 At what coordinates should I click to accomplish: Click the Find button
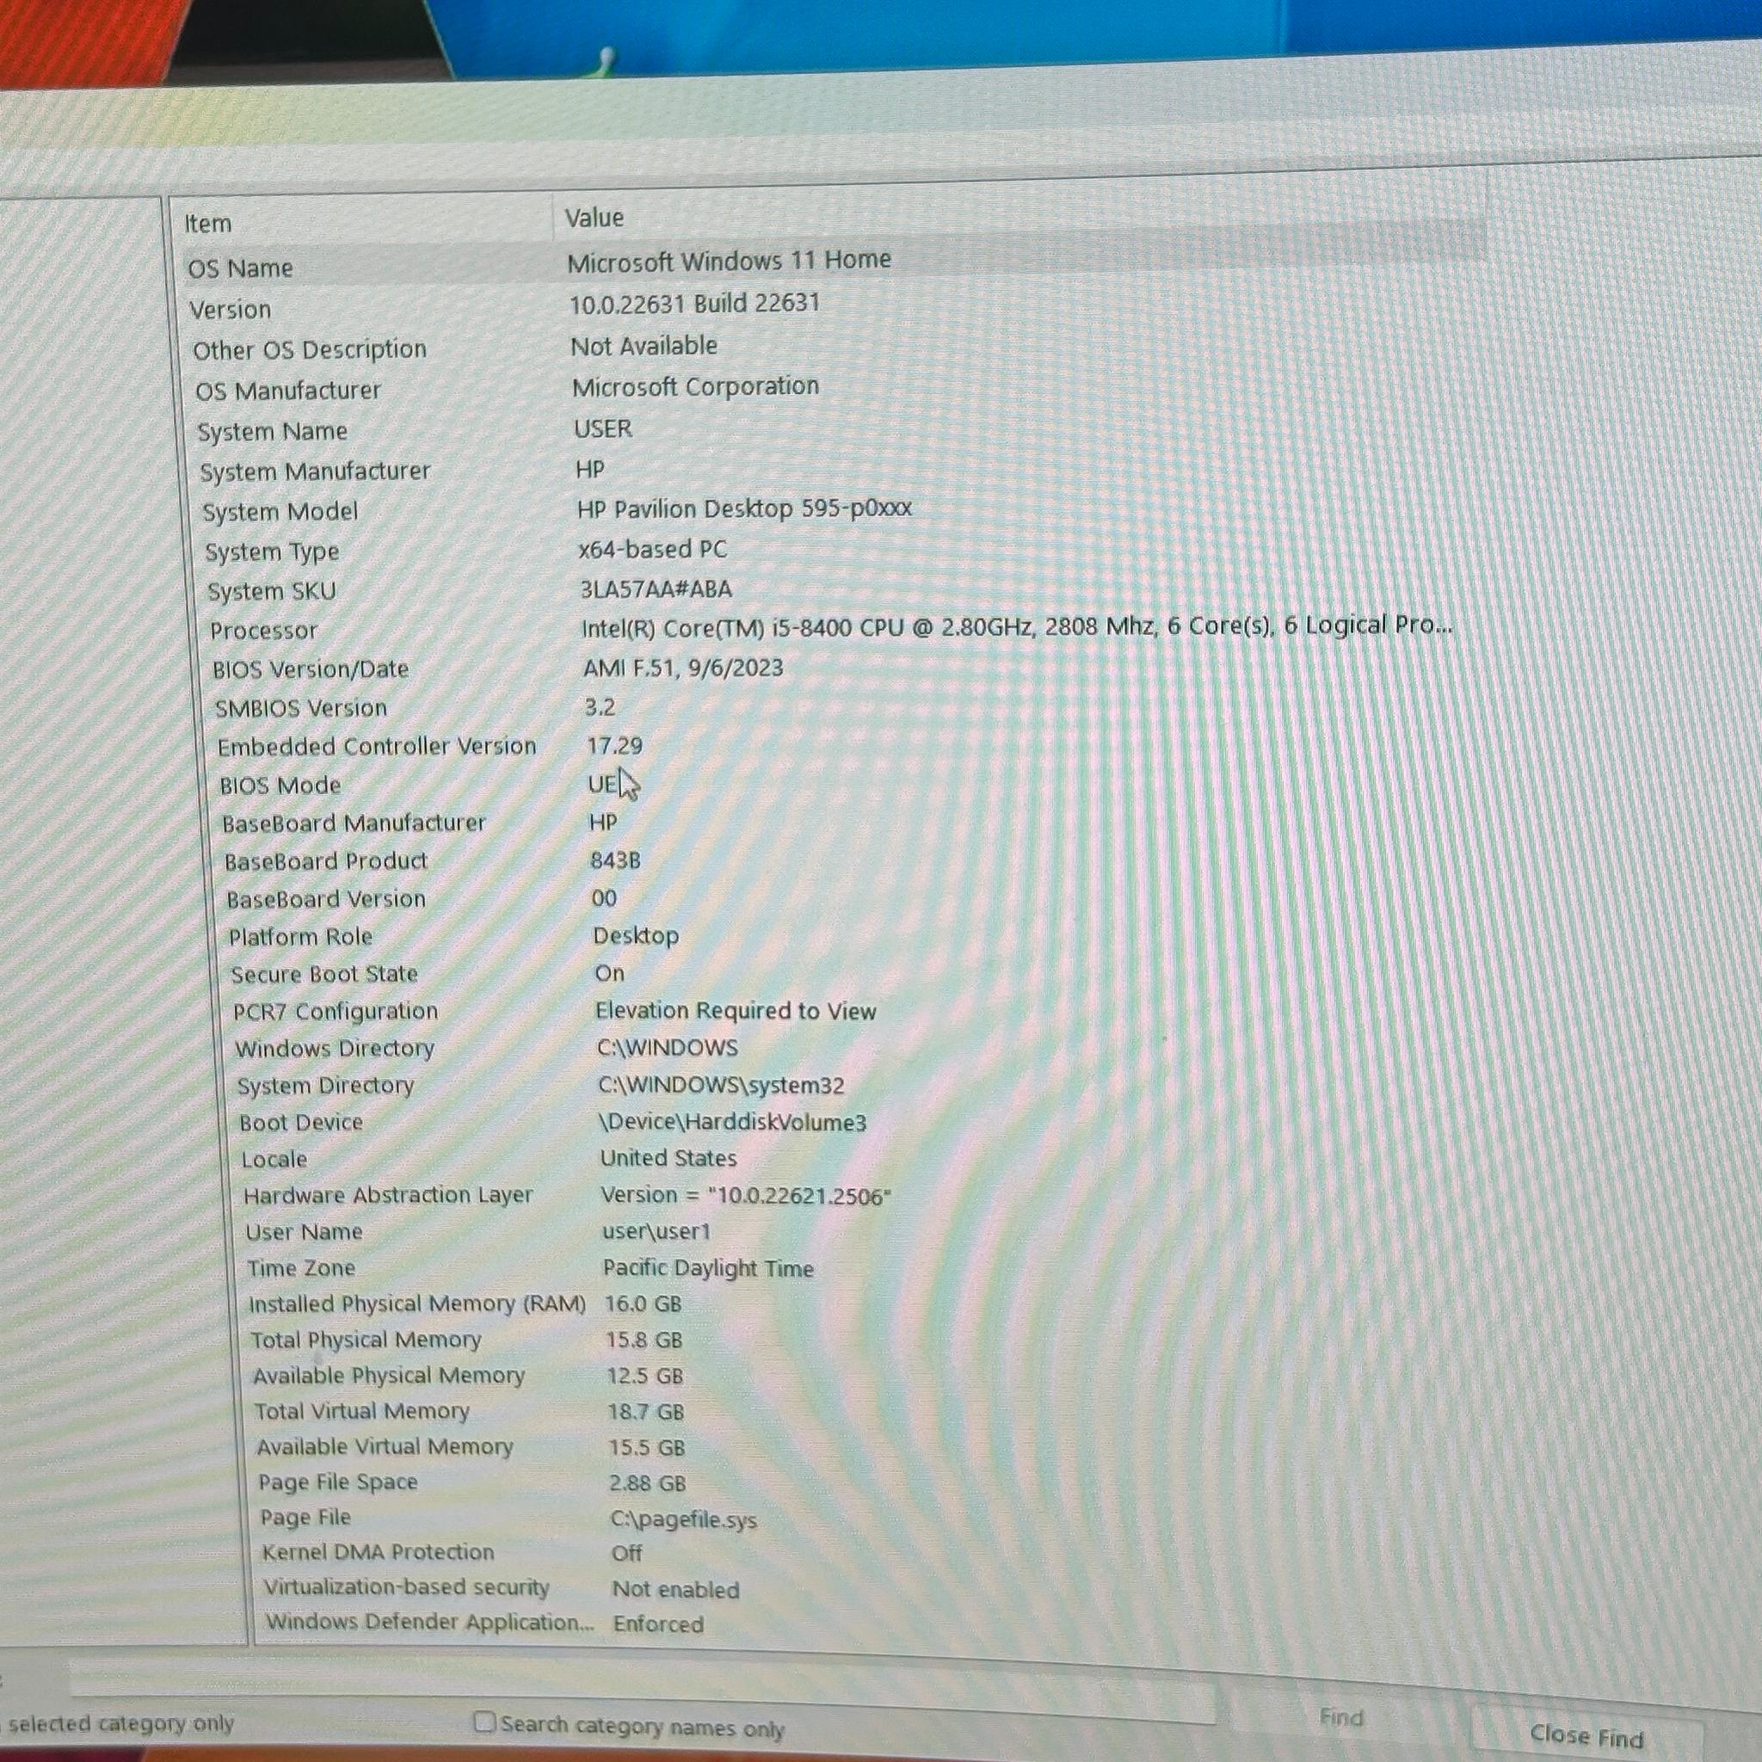click(x=1340, y=1717)
